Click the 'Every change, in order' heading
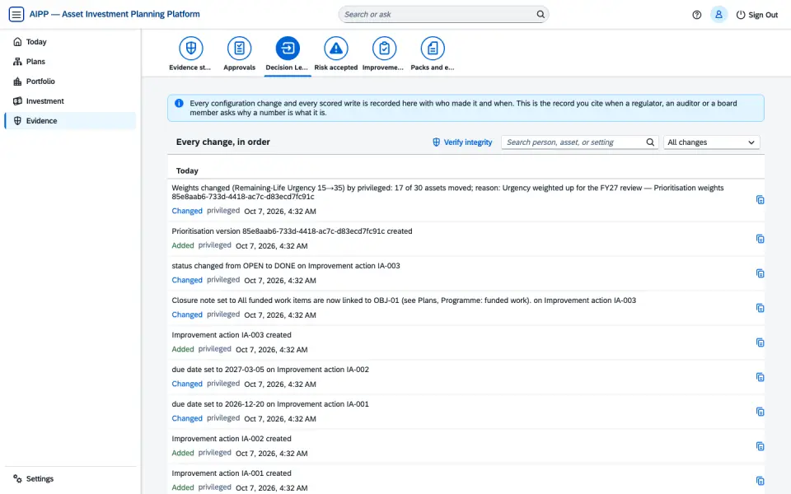Viewport: 791px width, 494px height. point(223,142)
